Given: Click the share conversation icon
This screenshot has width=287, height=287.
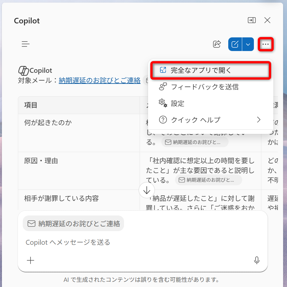Looking at the screenshot, I should pos(217,44).
